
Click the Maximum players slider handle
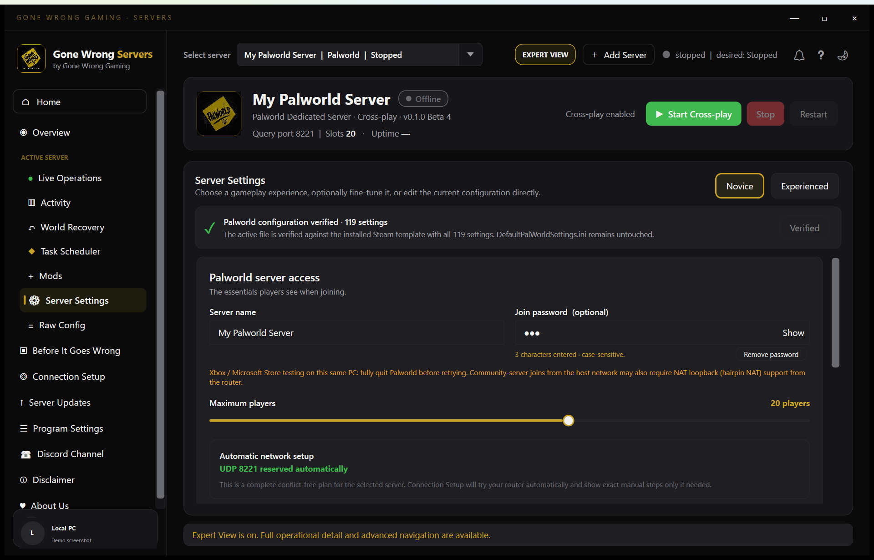[568, 420]
